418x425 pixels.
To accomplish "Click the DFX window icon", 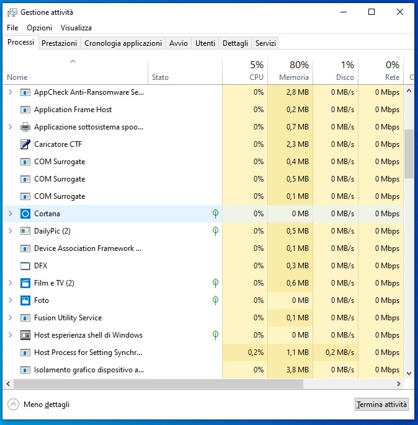I will tap(25, 266).
